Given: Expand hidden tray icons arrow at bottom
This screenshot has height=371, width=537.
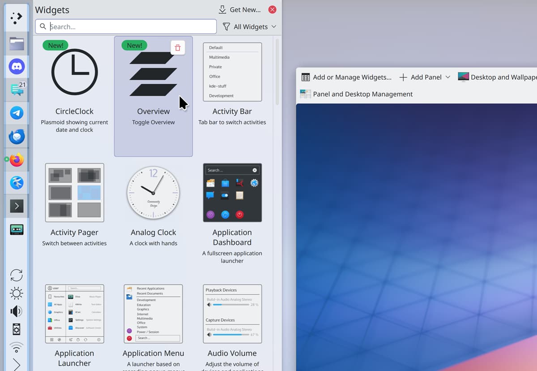Looking at the screenshot, I should coord(17,364).
